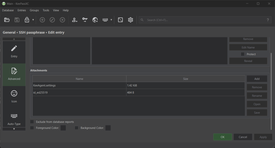Click inside the attribute value text area

160,50
